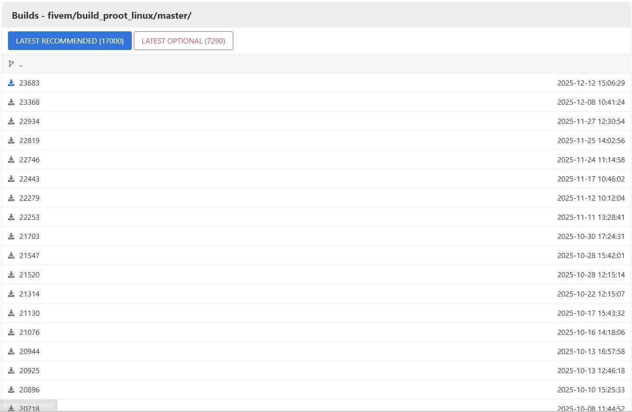The image size is (632, 412).
Task: Click timestamp 2025-10-17 15:43:32
Action: pyautogui.click(x=591, y=313)
